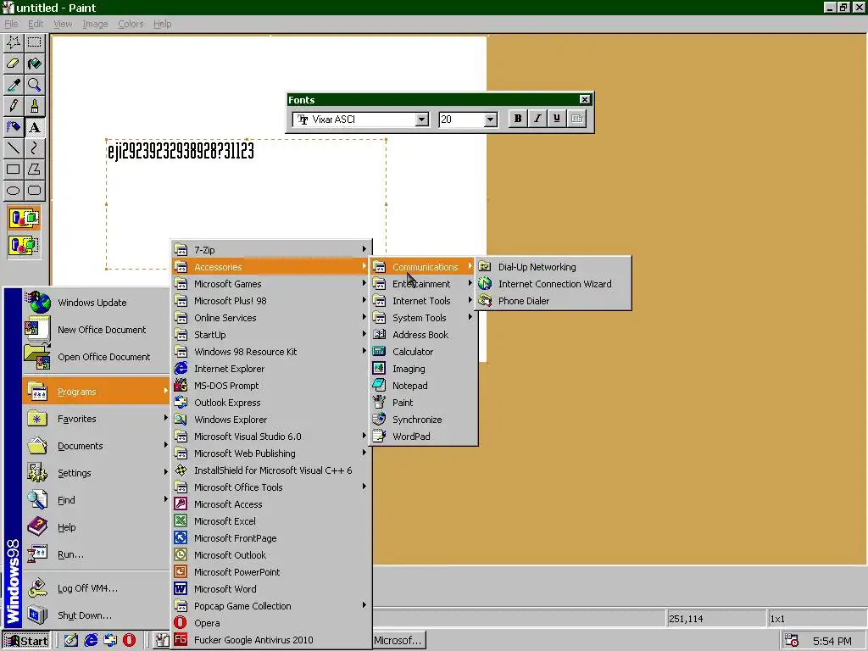The height and width of the screenshot is (651, 868).
Task: Open Calculator from Accessories
Action: 424,352
